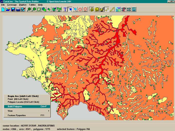Click the red checkmark preferences icon
Screen dimensions: 175x131
23,9
